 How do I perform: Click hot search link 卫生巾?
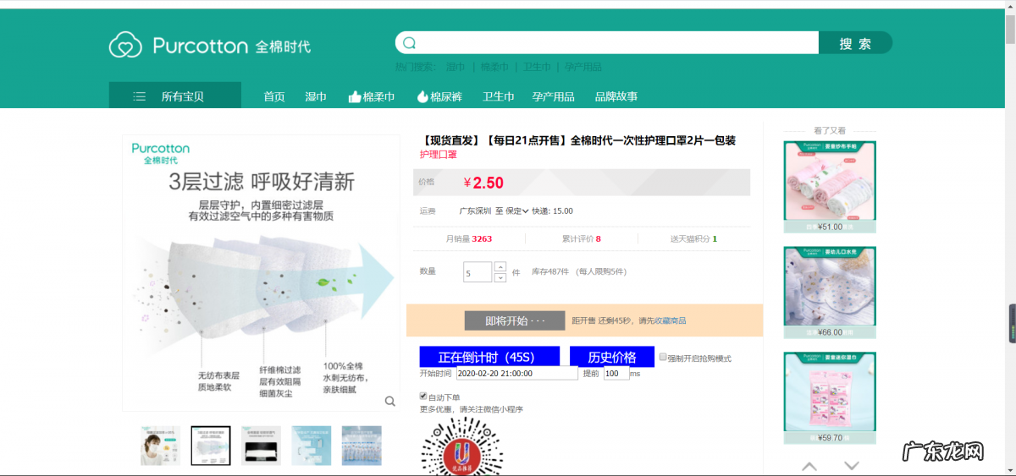537,67
